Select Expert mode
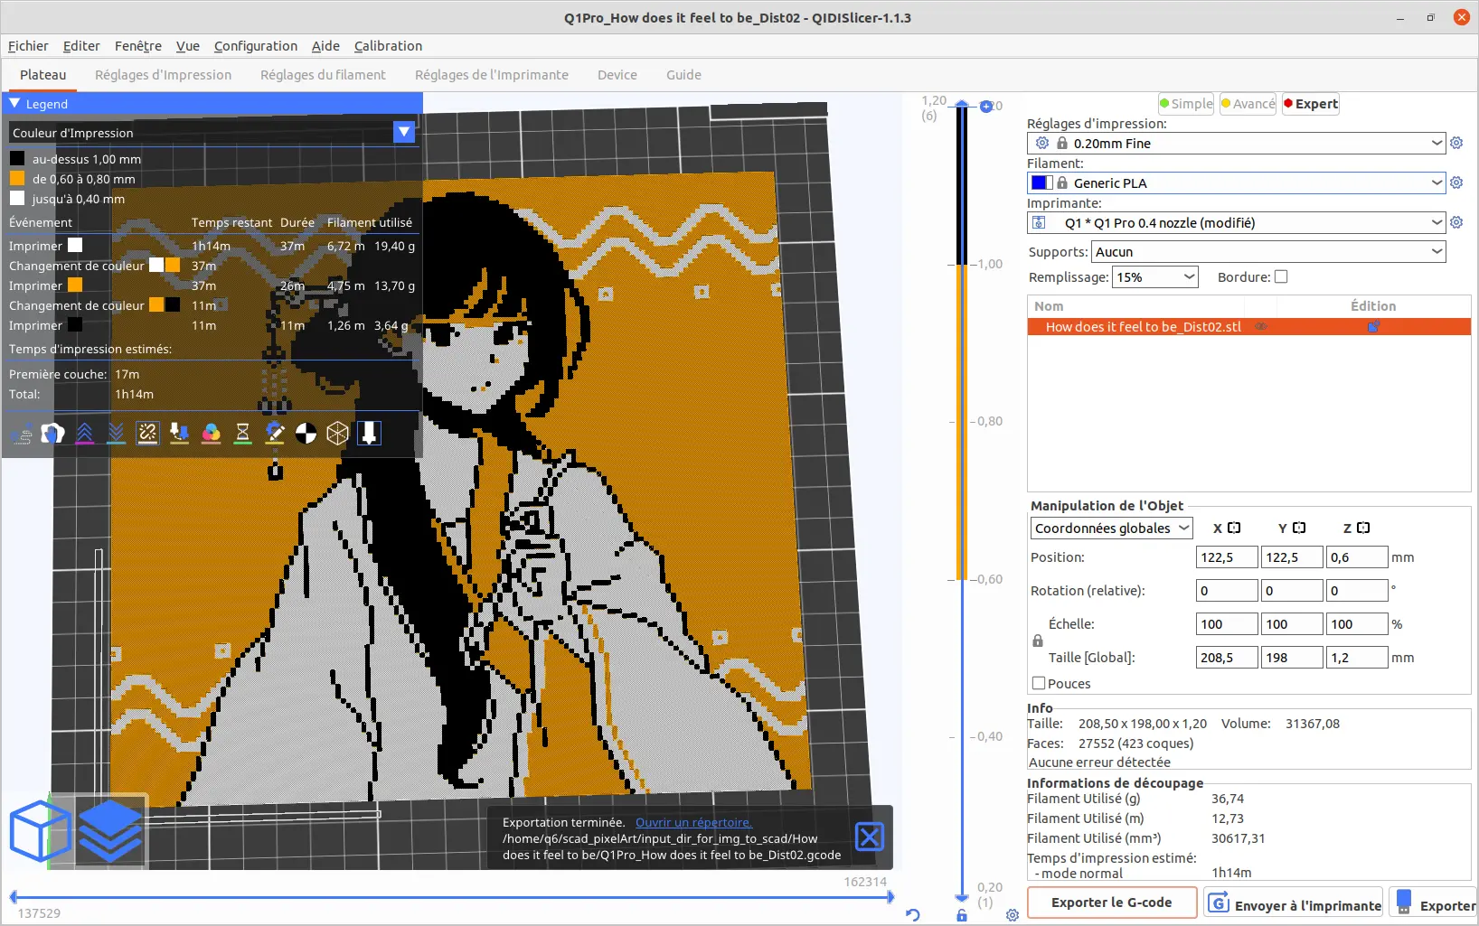 pyautogui.click(x=1311, y=104)
